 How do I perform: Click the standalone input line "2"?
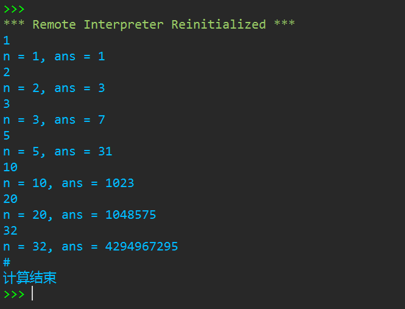(7, 72)
